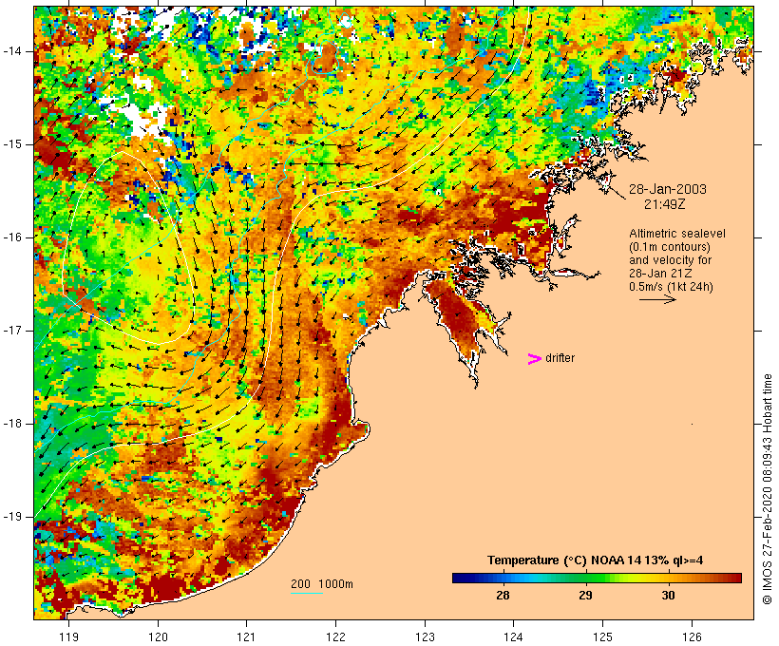Click the longitude label '123'
Image resolution: width=779 pixels, height=646 pixels.
coord(425,637)
